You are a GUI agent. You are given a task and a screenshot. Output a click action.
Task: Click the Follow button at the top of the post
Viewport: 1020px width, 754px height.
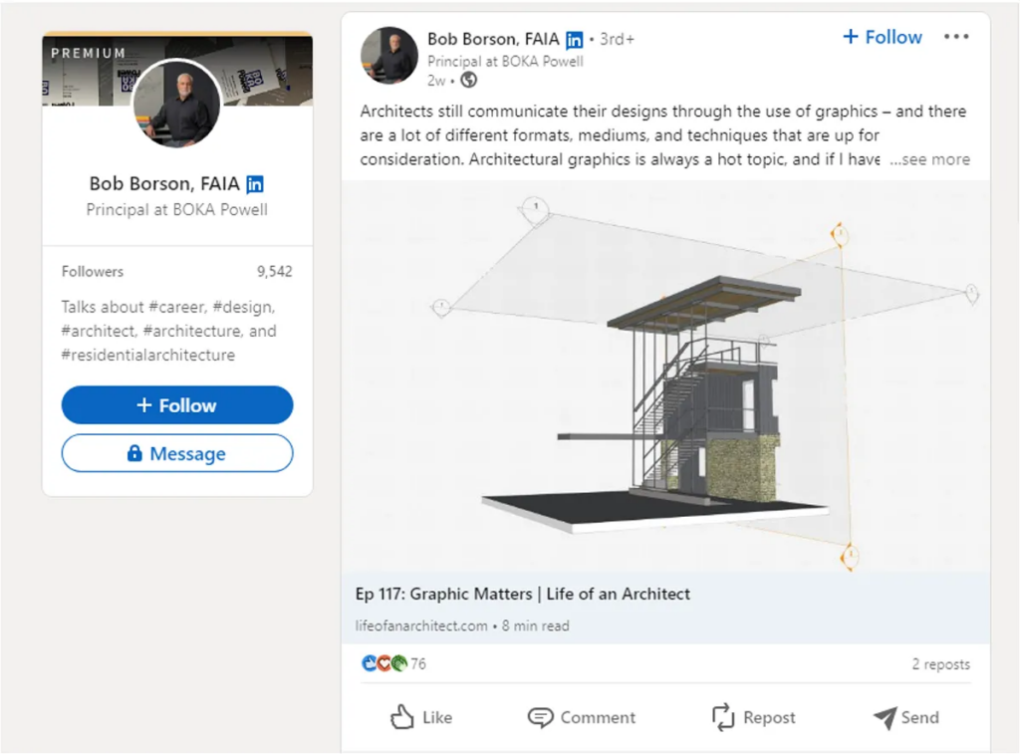tap(881, 37)
